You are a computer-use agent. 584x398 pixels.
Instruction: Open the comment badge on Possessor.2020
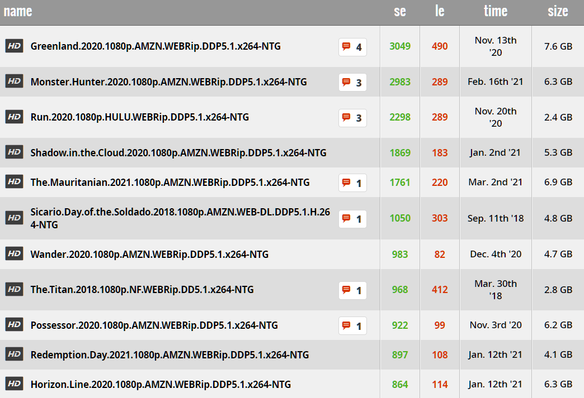click(x=352, y=326)
